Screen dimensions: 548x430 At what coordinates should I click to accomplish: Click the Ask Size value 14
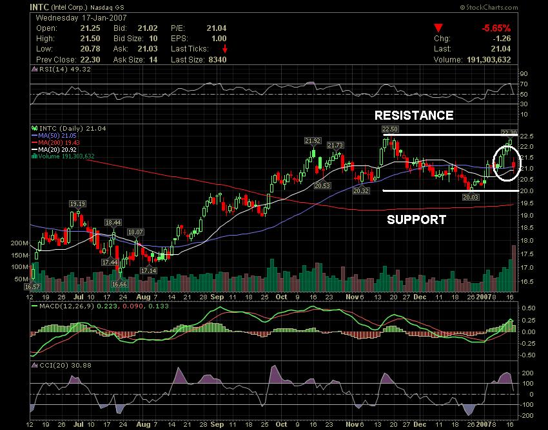click(153, 60)
